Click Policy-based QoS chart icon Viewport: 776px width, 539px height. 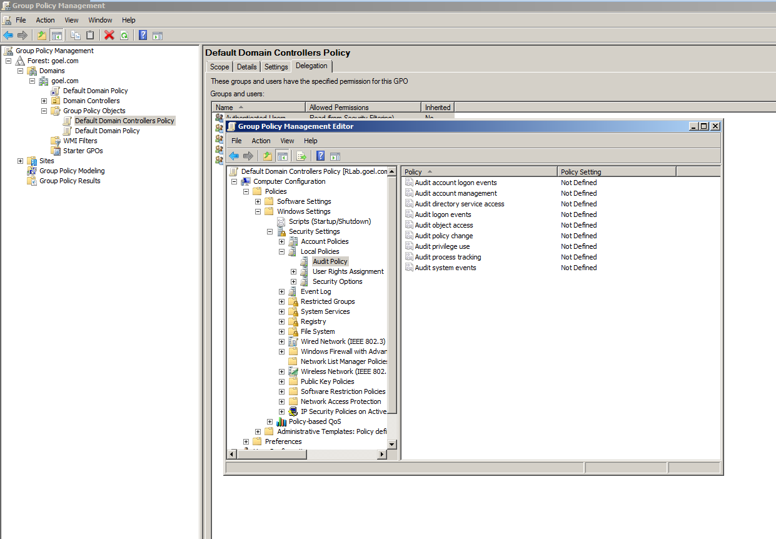pos(282,421)
